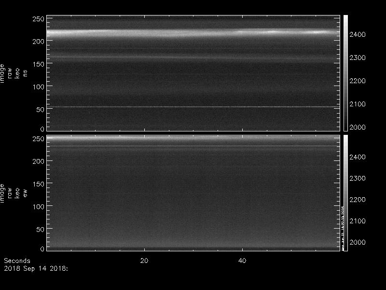Click the '100' y-axis label of ew panel

point(39,207)
